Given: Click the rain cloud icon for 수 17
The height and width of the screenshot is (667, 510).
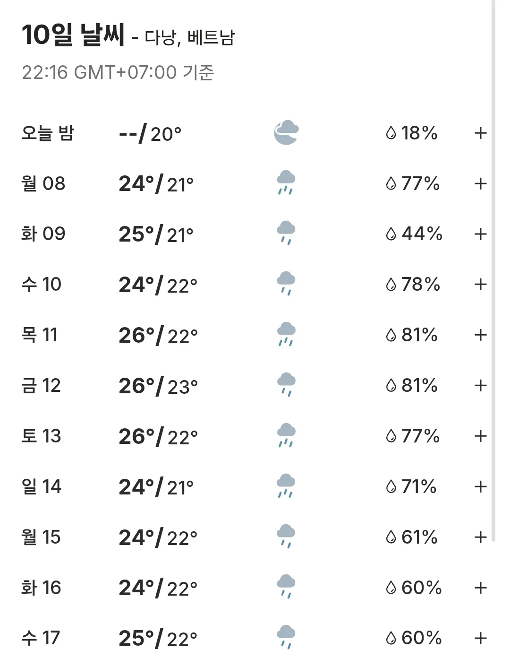Looking at the screenshot, I should (286, 637).
